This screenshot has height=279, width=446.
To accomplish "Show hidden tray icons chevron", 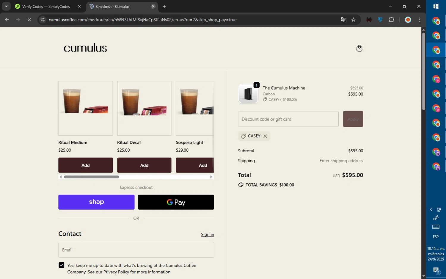I will pos(431,209).
